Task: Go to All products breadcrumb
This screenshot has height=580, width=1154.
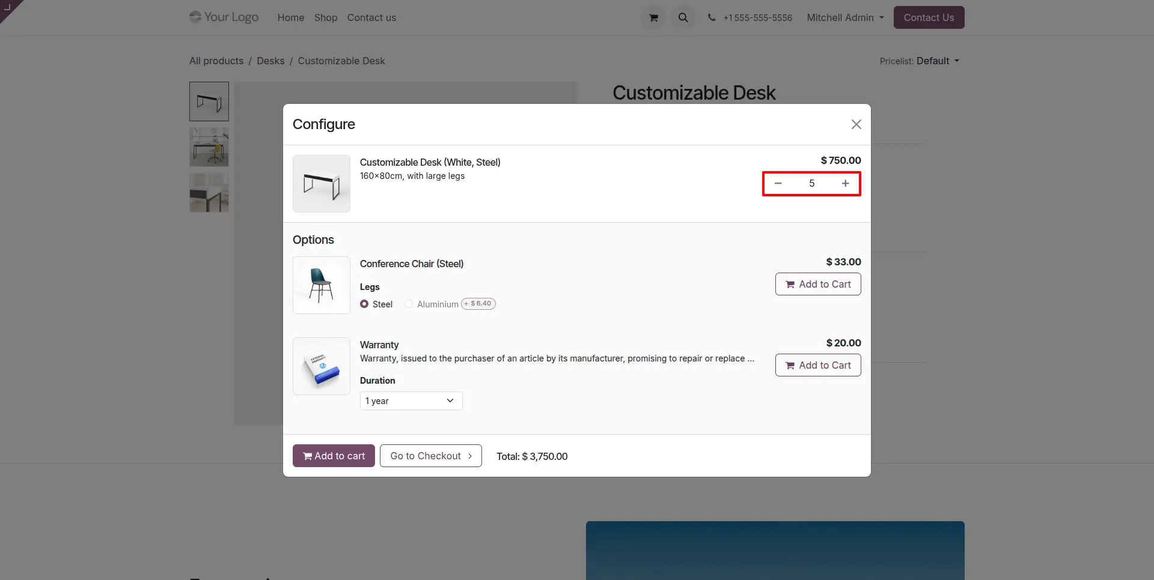Action: [216, 61]
